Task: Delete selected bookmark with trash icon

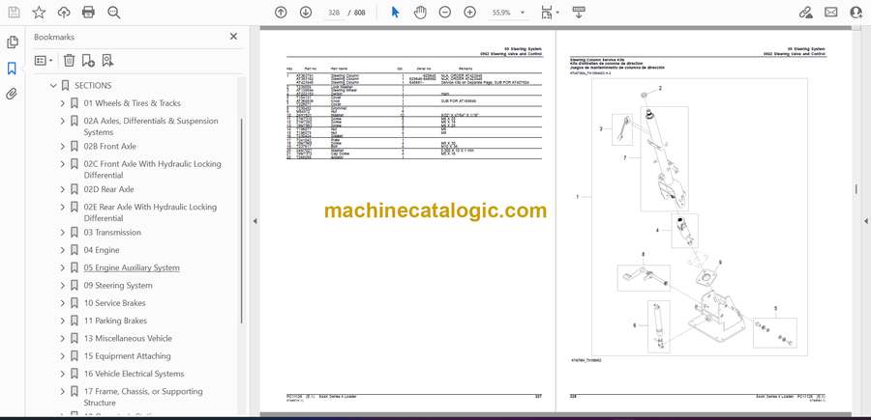Action: point(69,61)
